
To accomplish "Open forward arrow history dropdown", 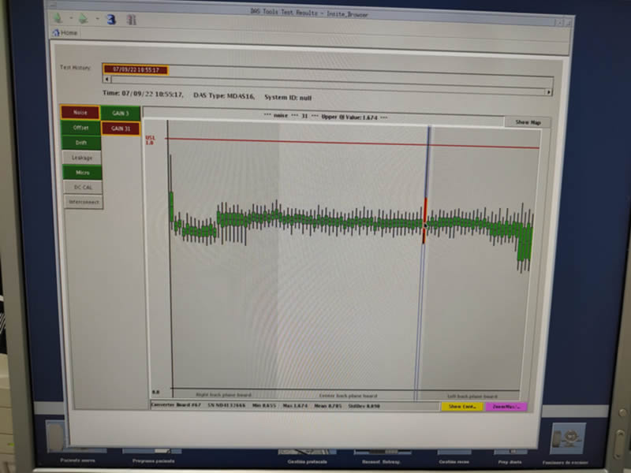I will click(97, 19).
